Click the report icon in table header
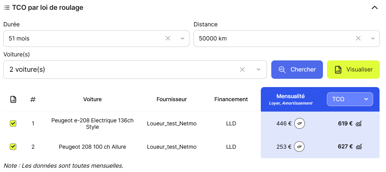 13,99
